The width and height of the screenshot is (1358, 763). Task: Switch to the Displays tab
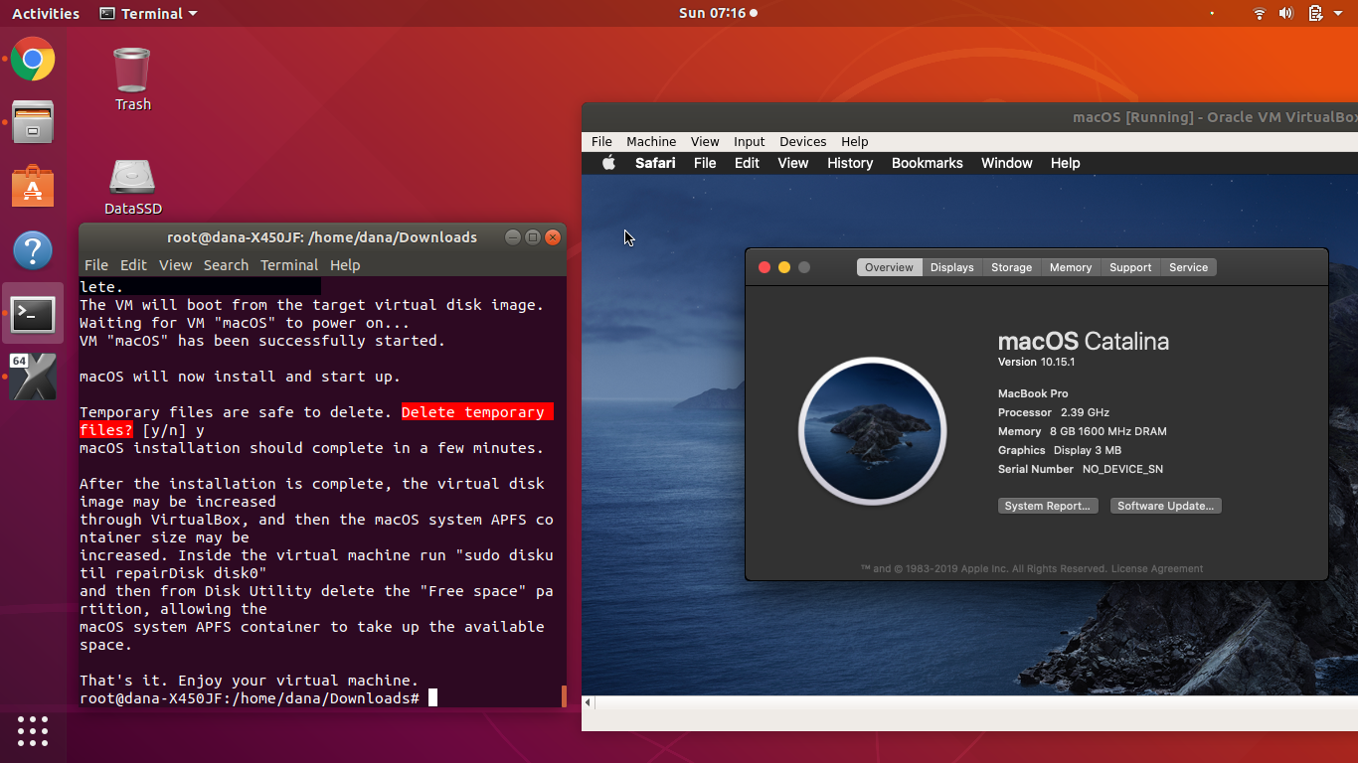[951, 266]
